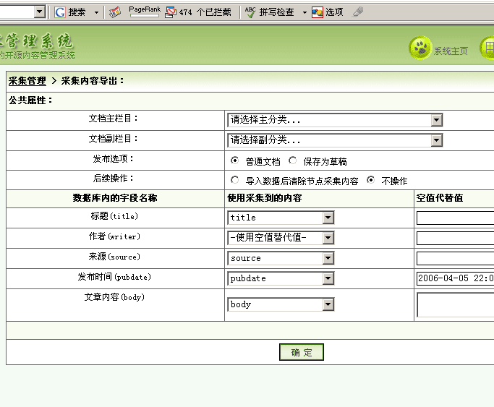This screenshot has height=407, width=494.
Task: Go to system home (系统主页) paw icon
Action: point(420,49)
